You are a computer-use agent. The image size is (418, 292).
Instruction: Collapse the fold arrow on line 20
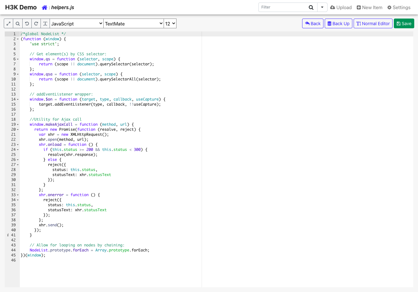tap(18, 129)
